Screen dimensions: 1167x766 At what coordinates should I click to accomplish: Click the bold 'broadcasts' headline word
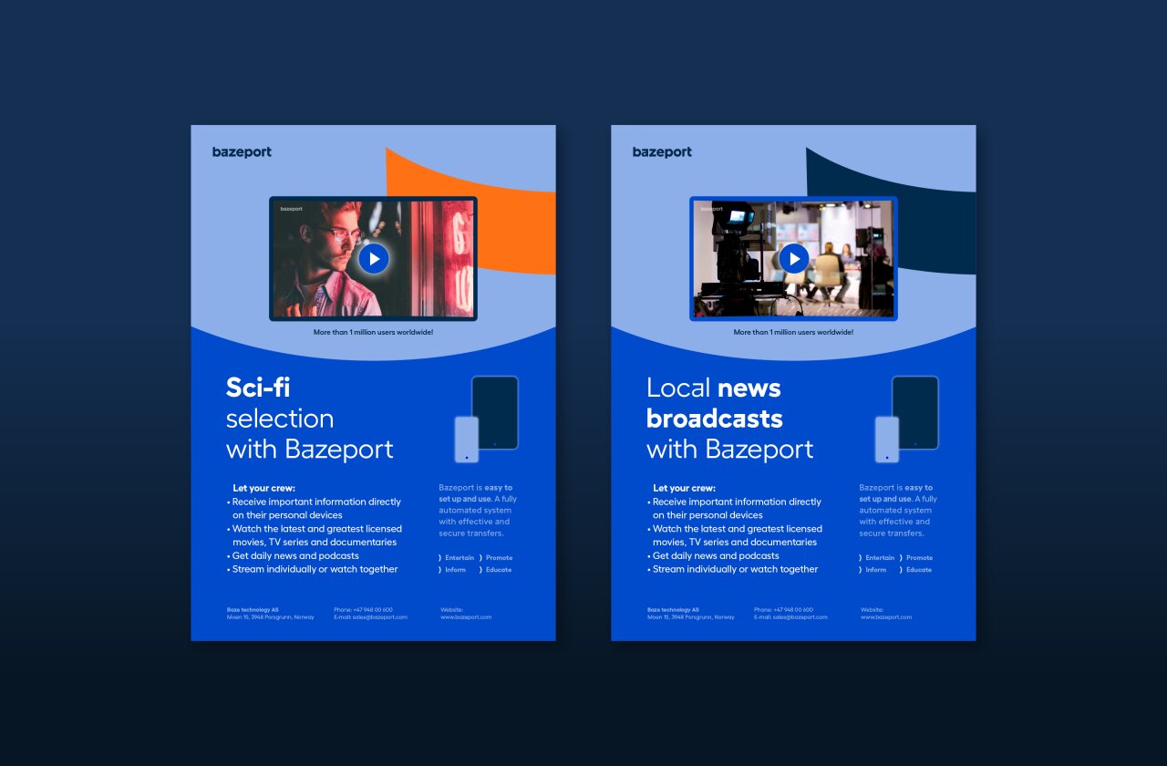715,419
